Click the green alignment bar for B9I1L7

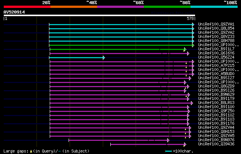click(x=117, y=49)
